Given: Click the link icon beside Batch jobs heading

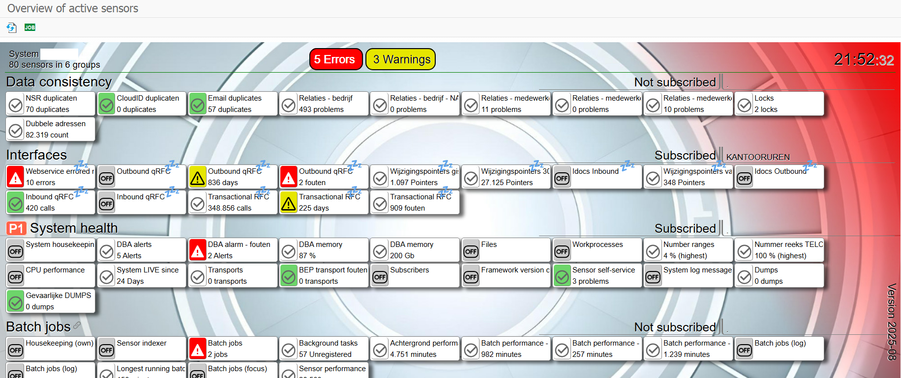Looking at the screenshot, I should point(77,325).
